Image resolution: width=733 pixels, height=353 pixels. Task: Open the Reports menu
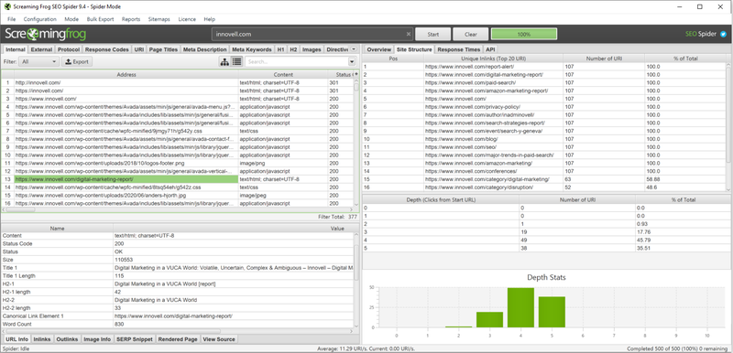[x=131, y=19]
